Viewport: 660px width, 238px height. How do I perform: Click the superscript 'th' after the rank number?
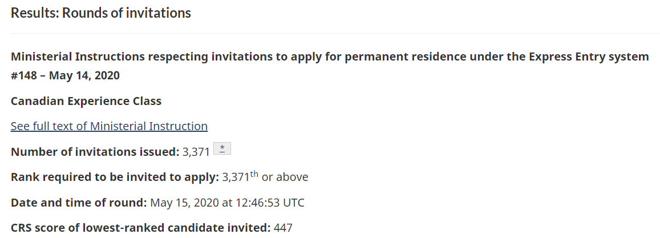point(254,174)
